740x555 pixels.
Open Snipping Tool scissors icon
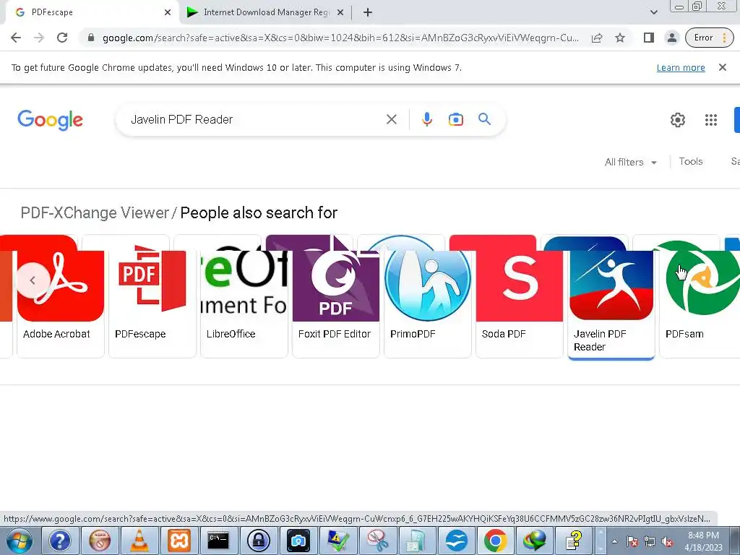[377, 541]
